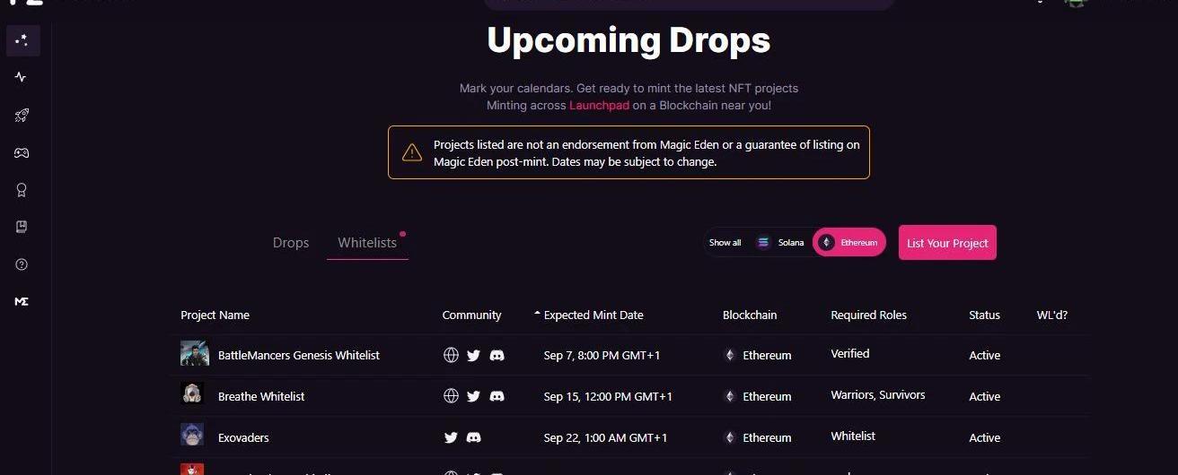Click the game controller sidebar icon

pyautogui.click(x=22, y=153)
